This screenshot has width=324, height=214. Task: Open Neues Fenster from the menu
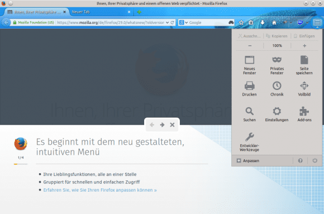click(249, 65)
